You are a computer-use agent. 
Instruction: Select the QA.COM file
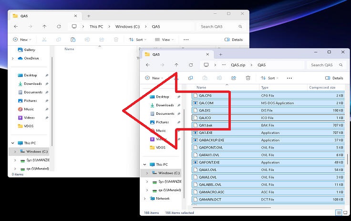pos(268,103)
